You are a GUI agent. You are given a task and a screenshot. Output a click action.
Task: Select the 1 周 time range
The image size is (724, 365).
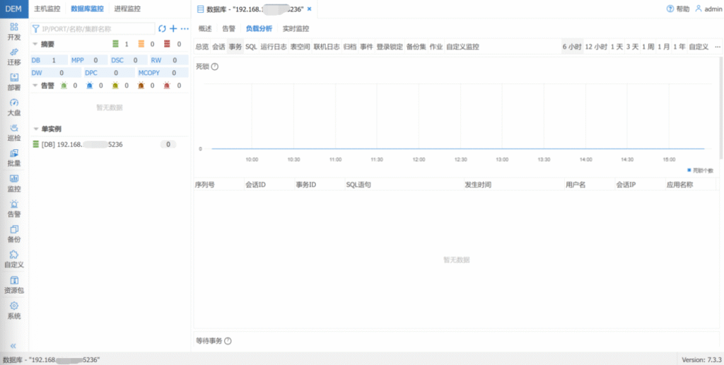648,47
